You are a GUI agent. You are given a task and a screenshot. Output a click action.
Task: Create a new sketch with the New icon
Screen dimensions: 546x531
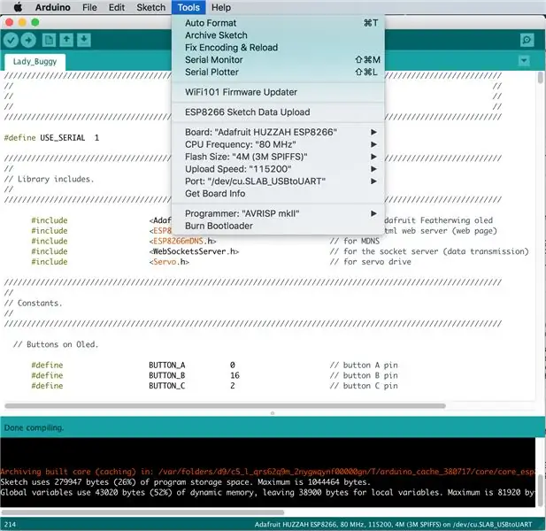coord(49,40)
